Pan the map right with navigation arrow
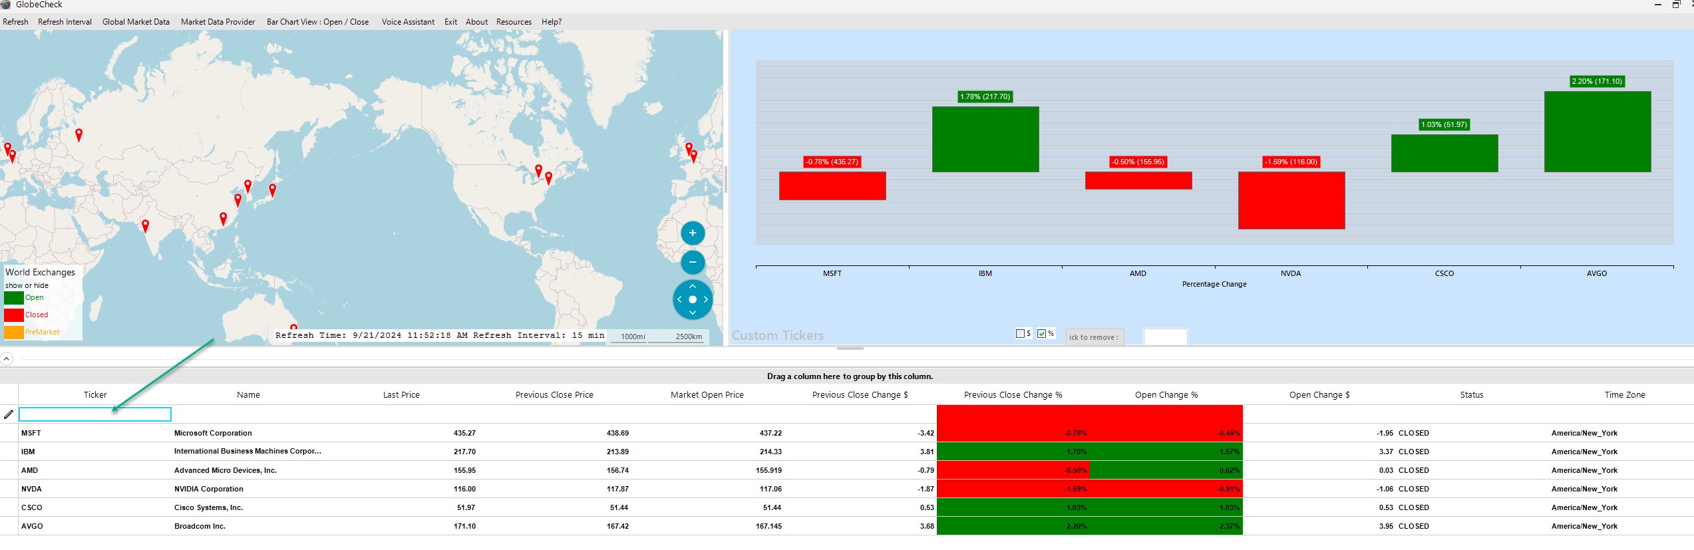Viewport: 1694px width, 550px height. 706,299
